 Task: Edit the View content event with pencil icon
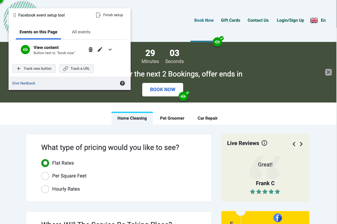100,50
